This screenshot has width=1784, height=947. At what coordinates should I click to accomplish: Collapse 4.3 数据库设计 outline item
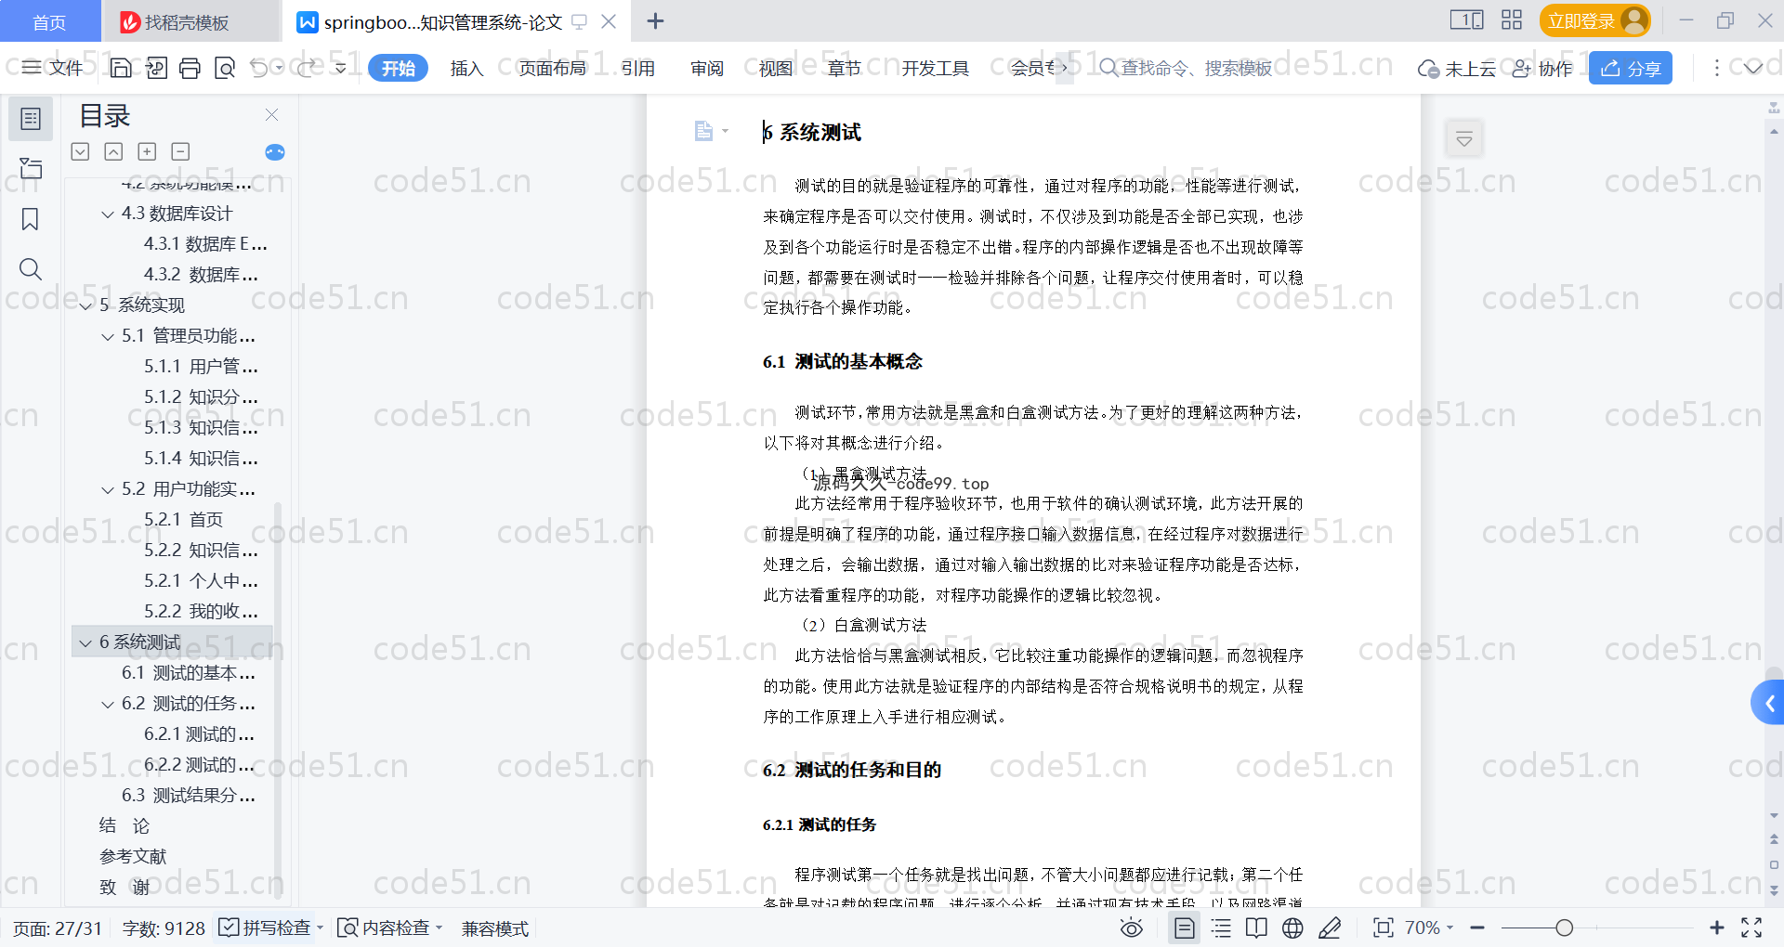coord(108,214)
